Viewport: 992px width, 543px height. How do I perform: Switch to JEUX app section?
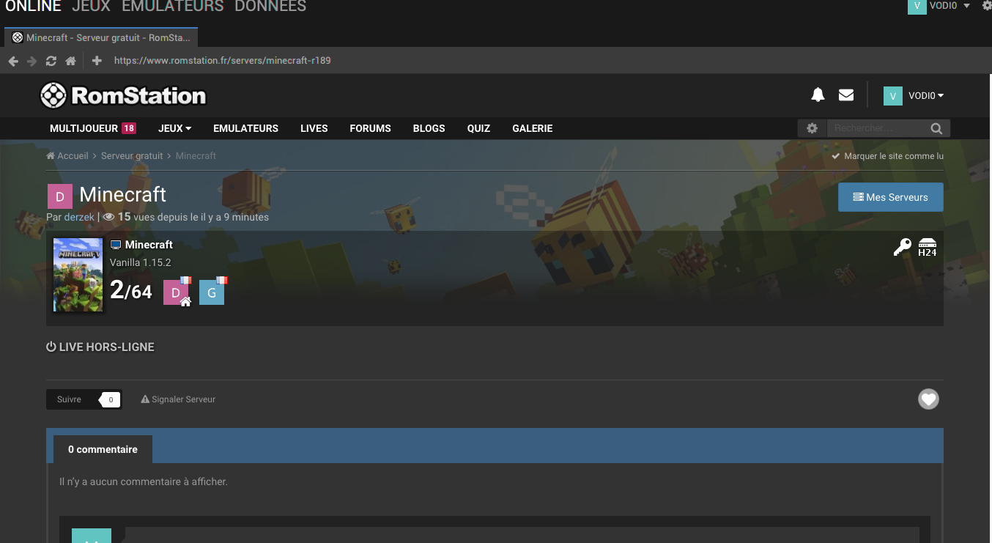tap(92, 7)
